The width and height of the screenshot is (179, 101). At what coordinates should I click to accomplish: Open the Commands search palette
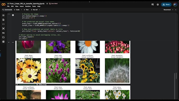[x=7, y=10]
